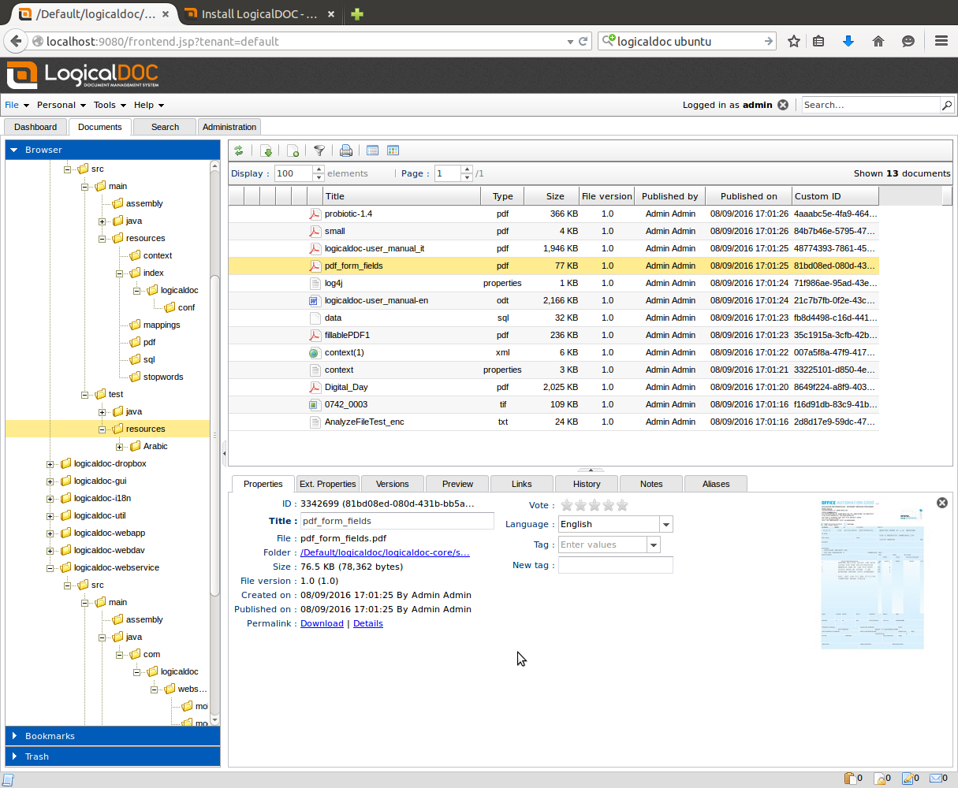The width and height of the screenshot is (958, 788).
Task: Switch to the Install LogicalDOC browser tab
Action: [259, 14]
